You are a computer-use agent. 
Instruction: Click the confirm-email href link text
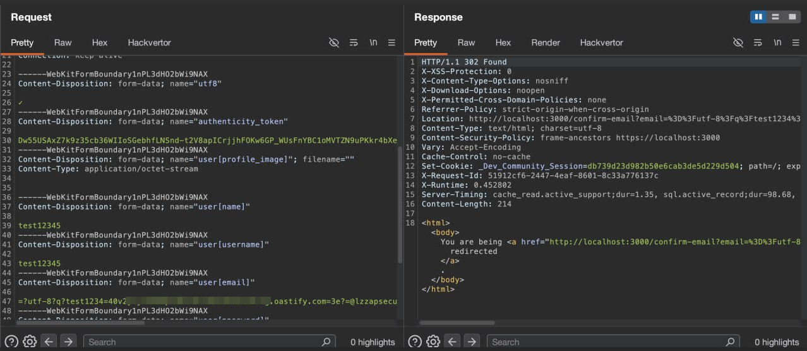(x=675, y=242)
